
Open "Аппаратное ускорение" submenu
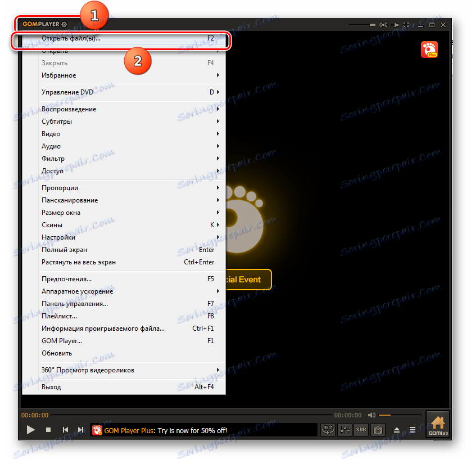[x=124, y=291]
